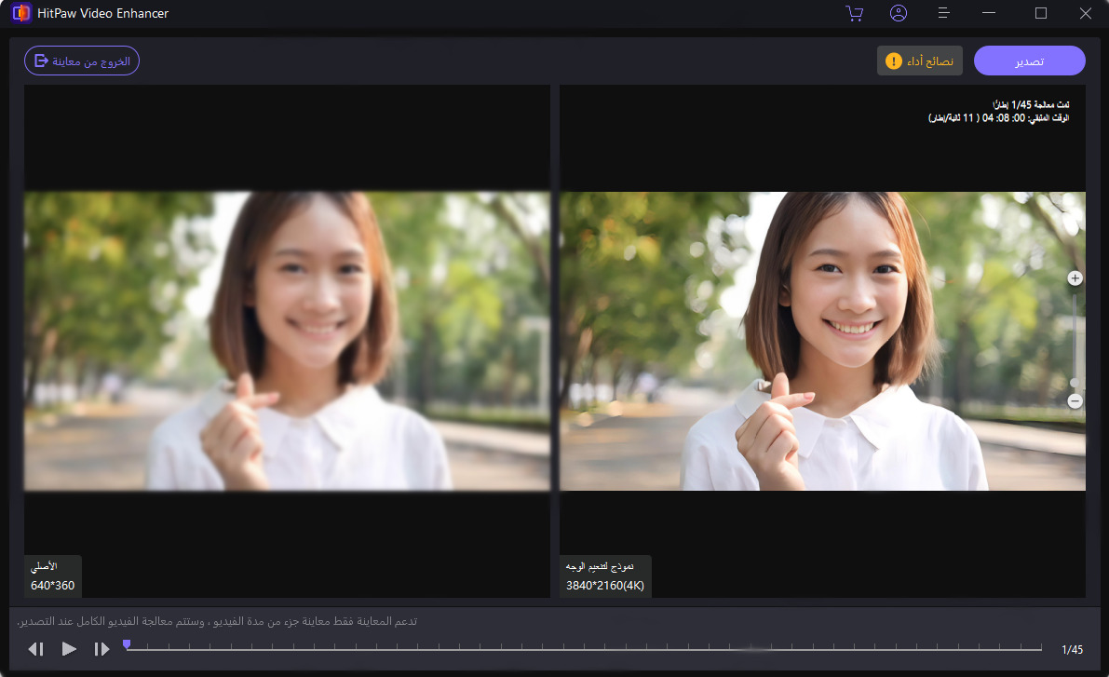
Task: Click the zoom slider handle
Action: [1075, 382]
